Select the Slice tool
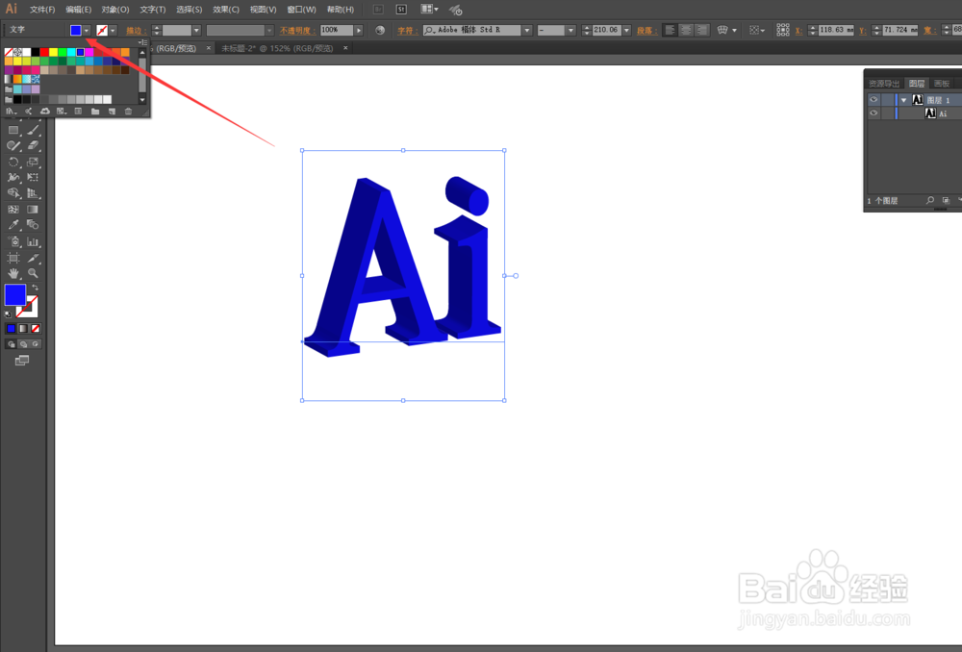This screenshot has width=962, height=652. pos(33,258)
